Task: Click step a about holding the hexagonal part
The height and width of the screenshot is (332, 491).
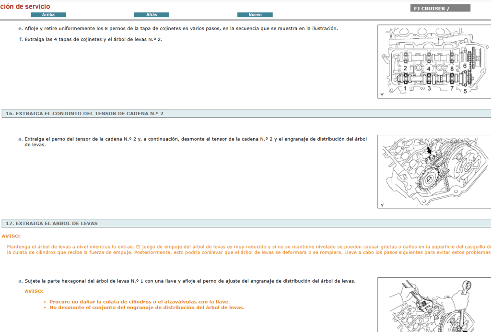Action: 189,281
